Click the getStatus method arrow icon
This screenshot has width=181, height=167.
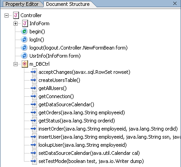coord(34,121)
